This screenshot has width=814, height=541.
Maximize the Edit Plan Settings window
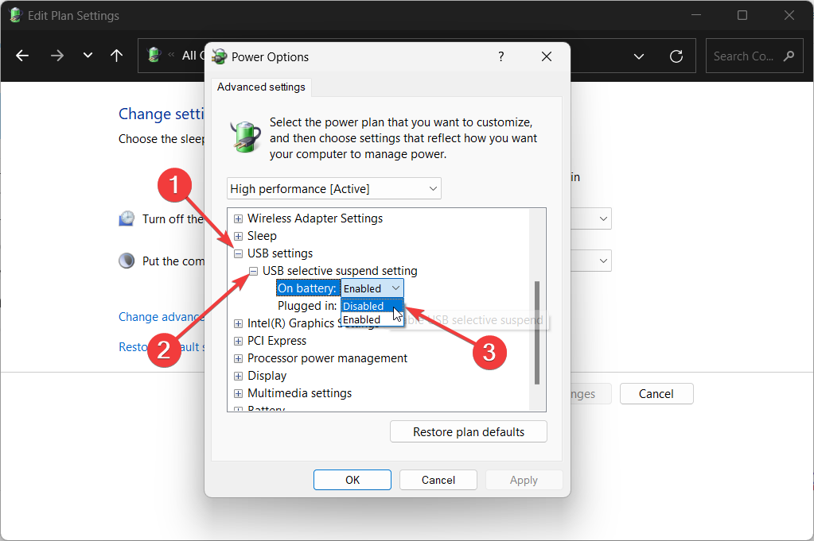[x=742, y=16]
